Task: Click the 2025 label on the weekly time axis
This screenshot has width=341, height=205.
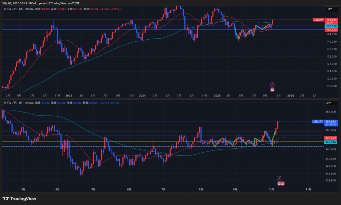Action: point(216,96)
